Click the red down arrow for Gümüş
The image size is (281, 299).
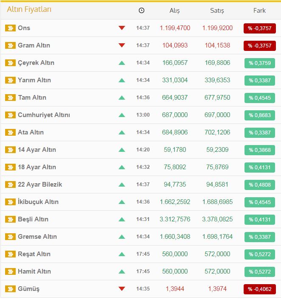(x=122, y=289)
